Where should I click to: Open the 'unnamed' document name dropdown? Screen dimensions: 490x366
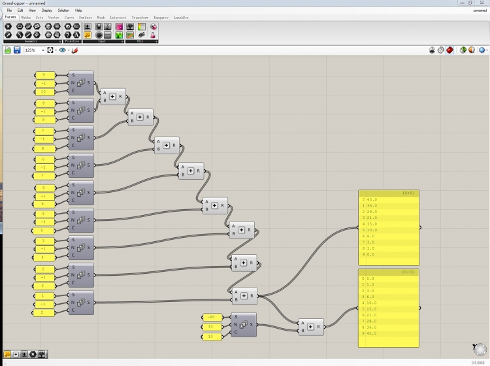click(480, 10)
